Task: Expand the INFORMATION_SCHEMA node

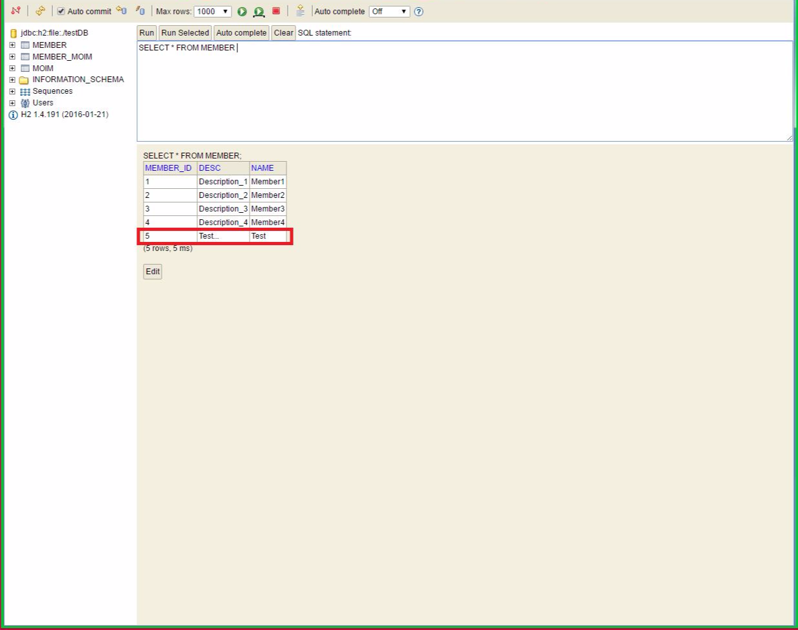Action: click(x=12, y=80)
